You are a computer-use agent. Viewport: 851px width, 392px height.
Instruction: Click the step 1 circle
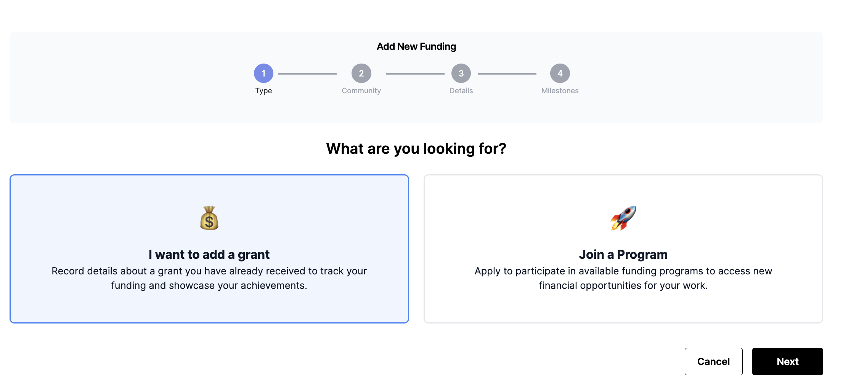(263, 73)
